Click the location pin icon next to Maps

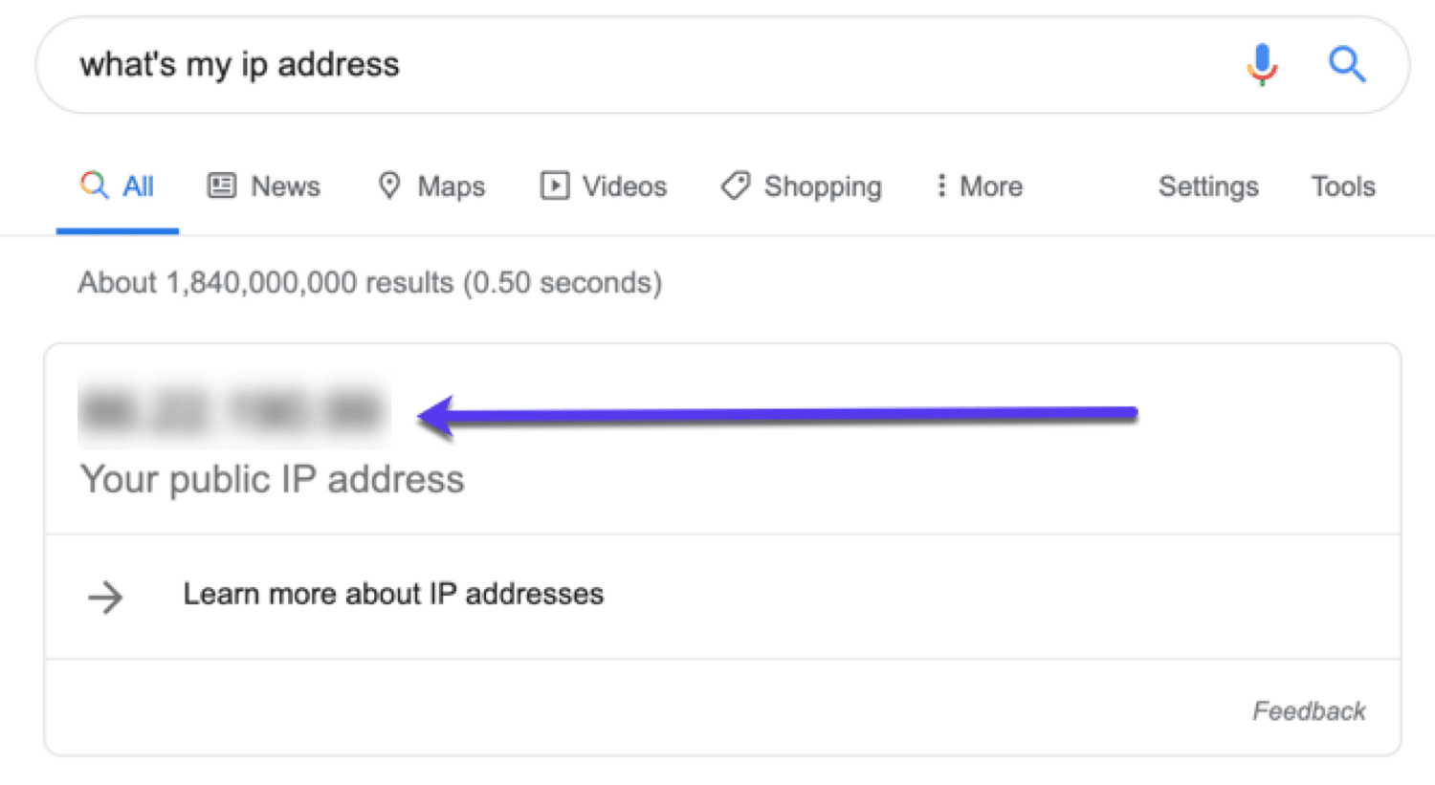click(389, 186)
